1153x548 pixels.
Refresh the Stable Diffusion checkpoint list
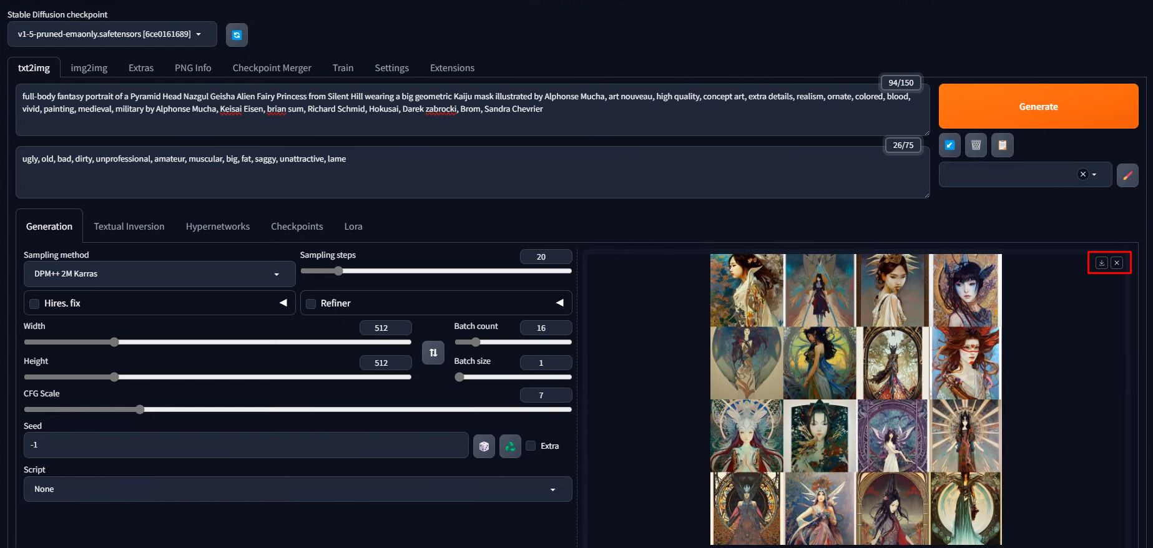(x=237, y=35)
